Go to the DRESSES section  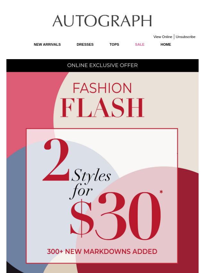tap(85, 44)
